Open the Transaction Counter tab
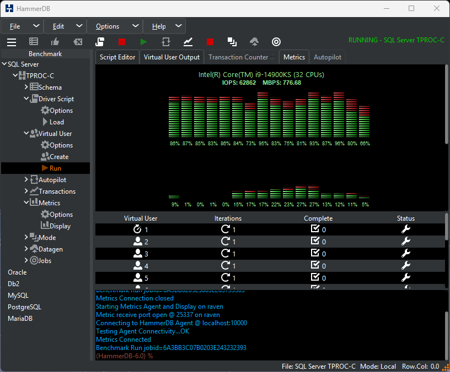450x372 pixels. [x=242, y=57]
